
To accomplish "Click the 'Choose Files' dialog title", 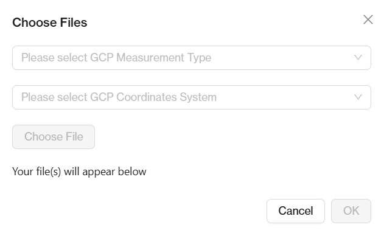I will pos(50,23).
